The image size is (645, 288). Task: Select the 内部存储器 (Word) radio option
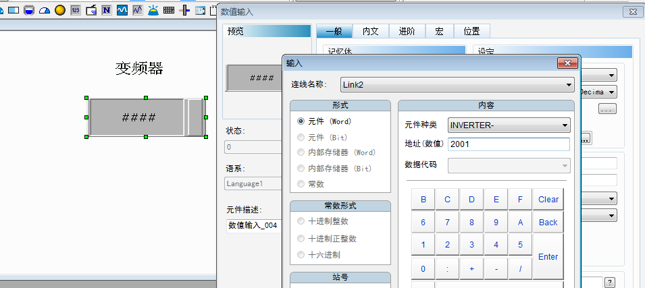click(301, 152)
